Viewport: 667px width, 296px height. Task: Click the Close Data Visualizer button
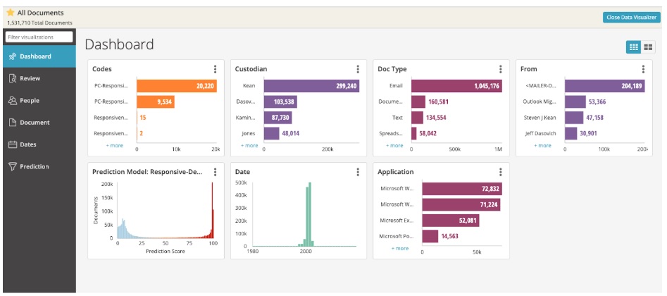point(631,18)
